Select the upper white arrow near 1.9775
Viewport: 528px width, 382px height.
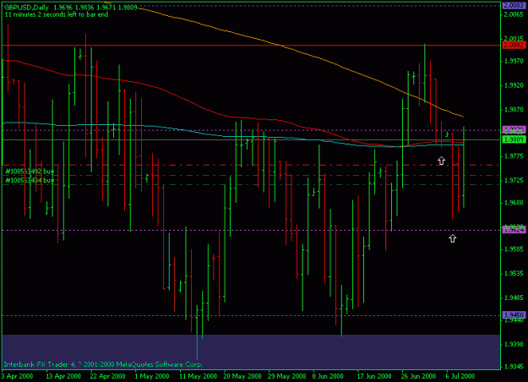pos(441,161)
